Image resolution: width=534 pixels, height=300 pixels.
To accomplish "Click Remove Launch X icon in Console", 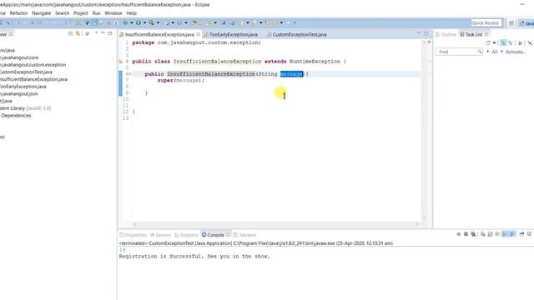I will 466,234.
